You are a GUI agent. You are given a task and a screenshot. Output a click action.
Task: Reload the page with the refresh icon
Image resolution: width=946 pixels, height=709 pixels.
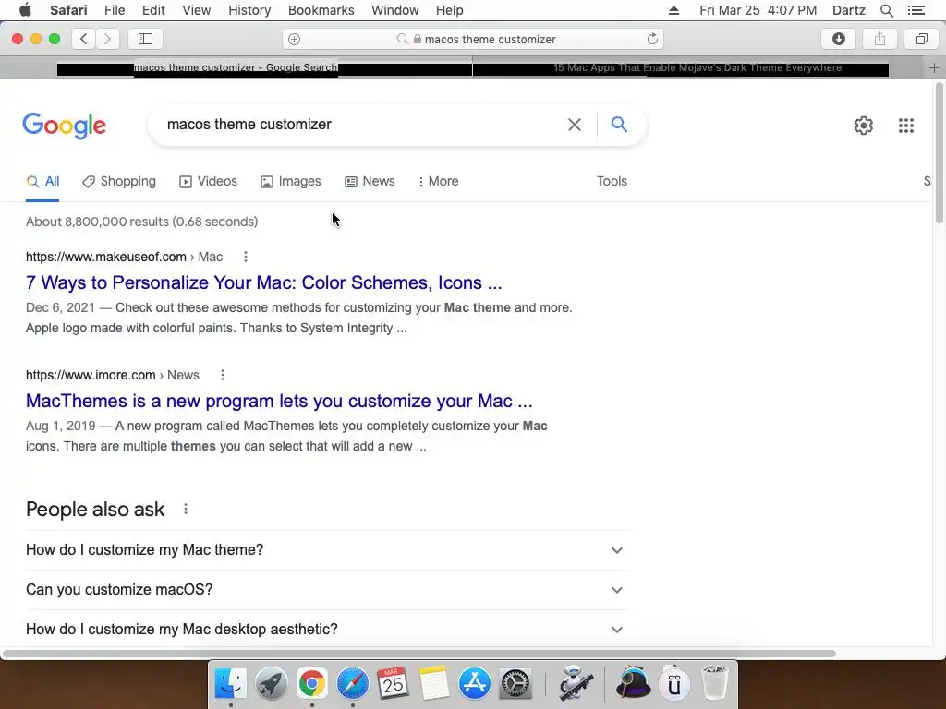tap(652, 39)
